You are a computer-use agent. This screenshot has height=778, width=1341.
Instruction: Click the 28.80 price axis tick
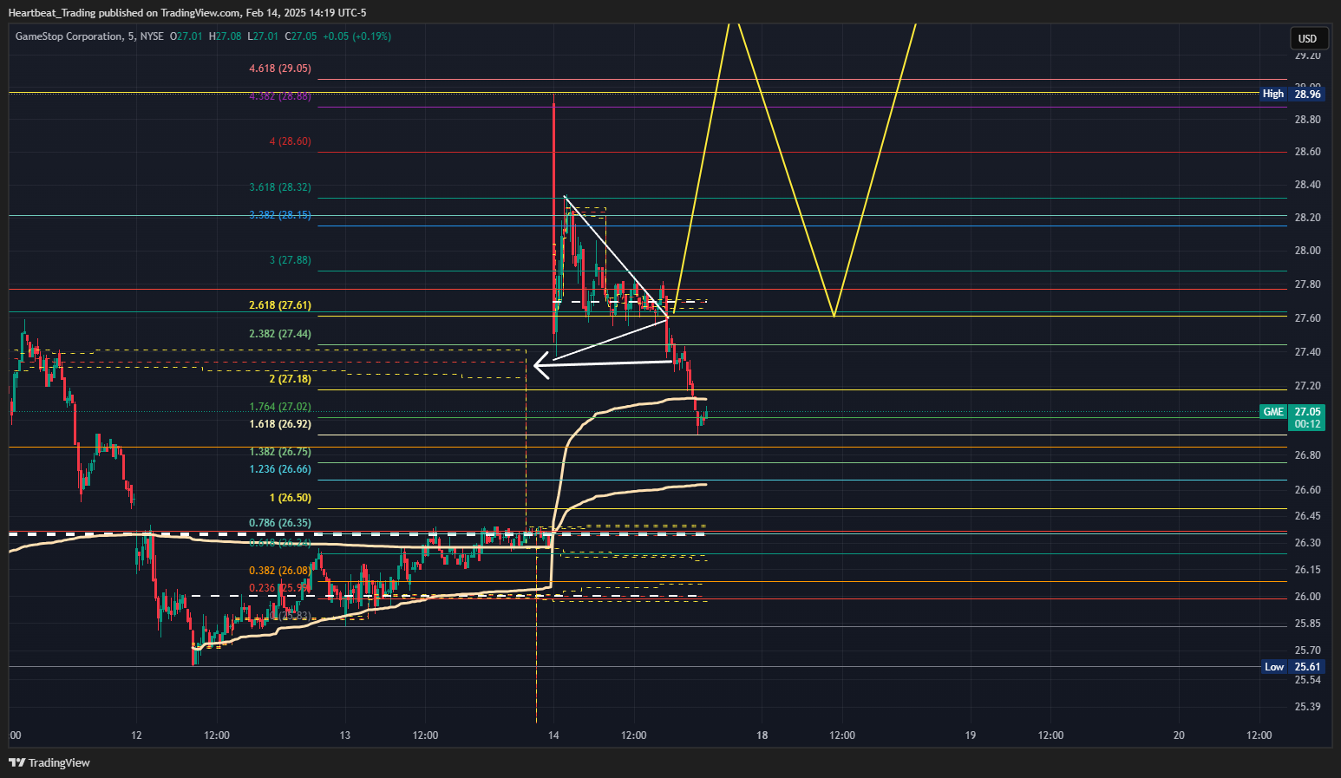(x=1307, y=120)
